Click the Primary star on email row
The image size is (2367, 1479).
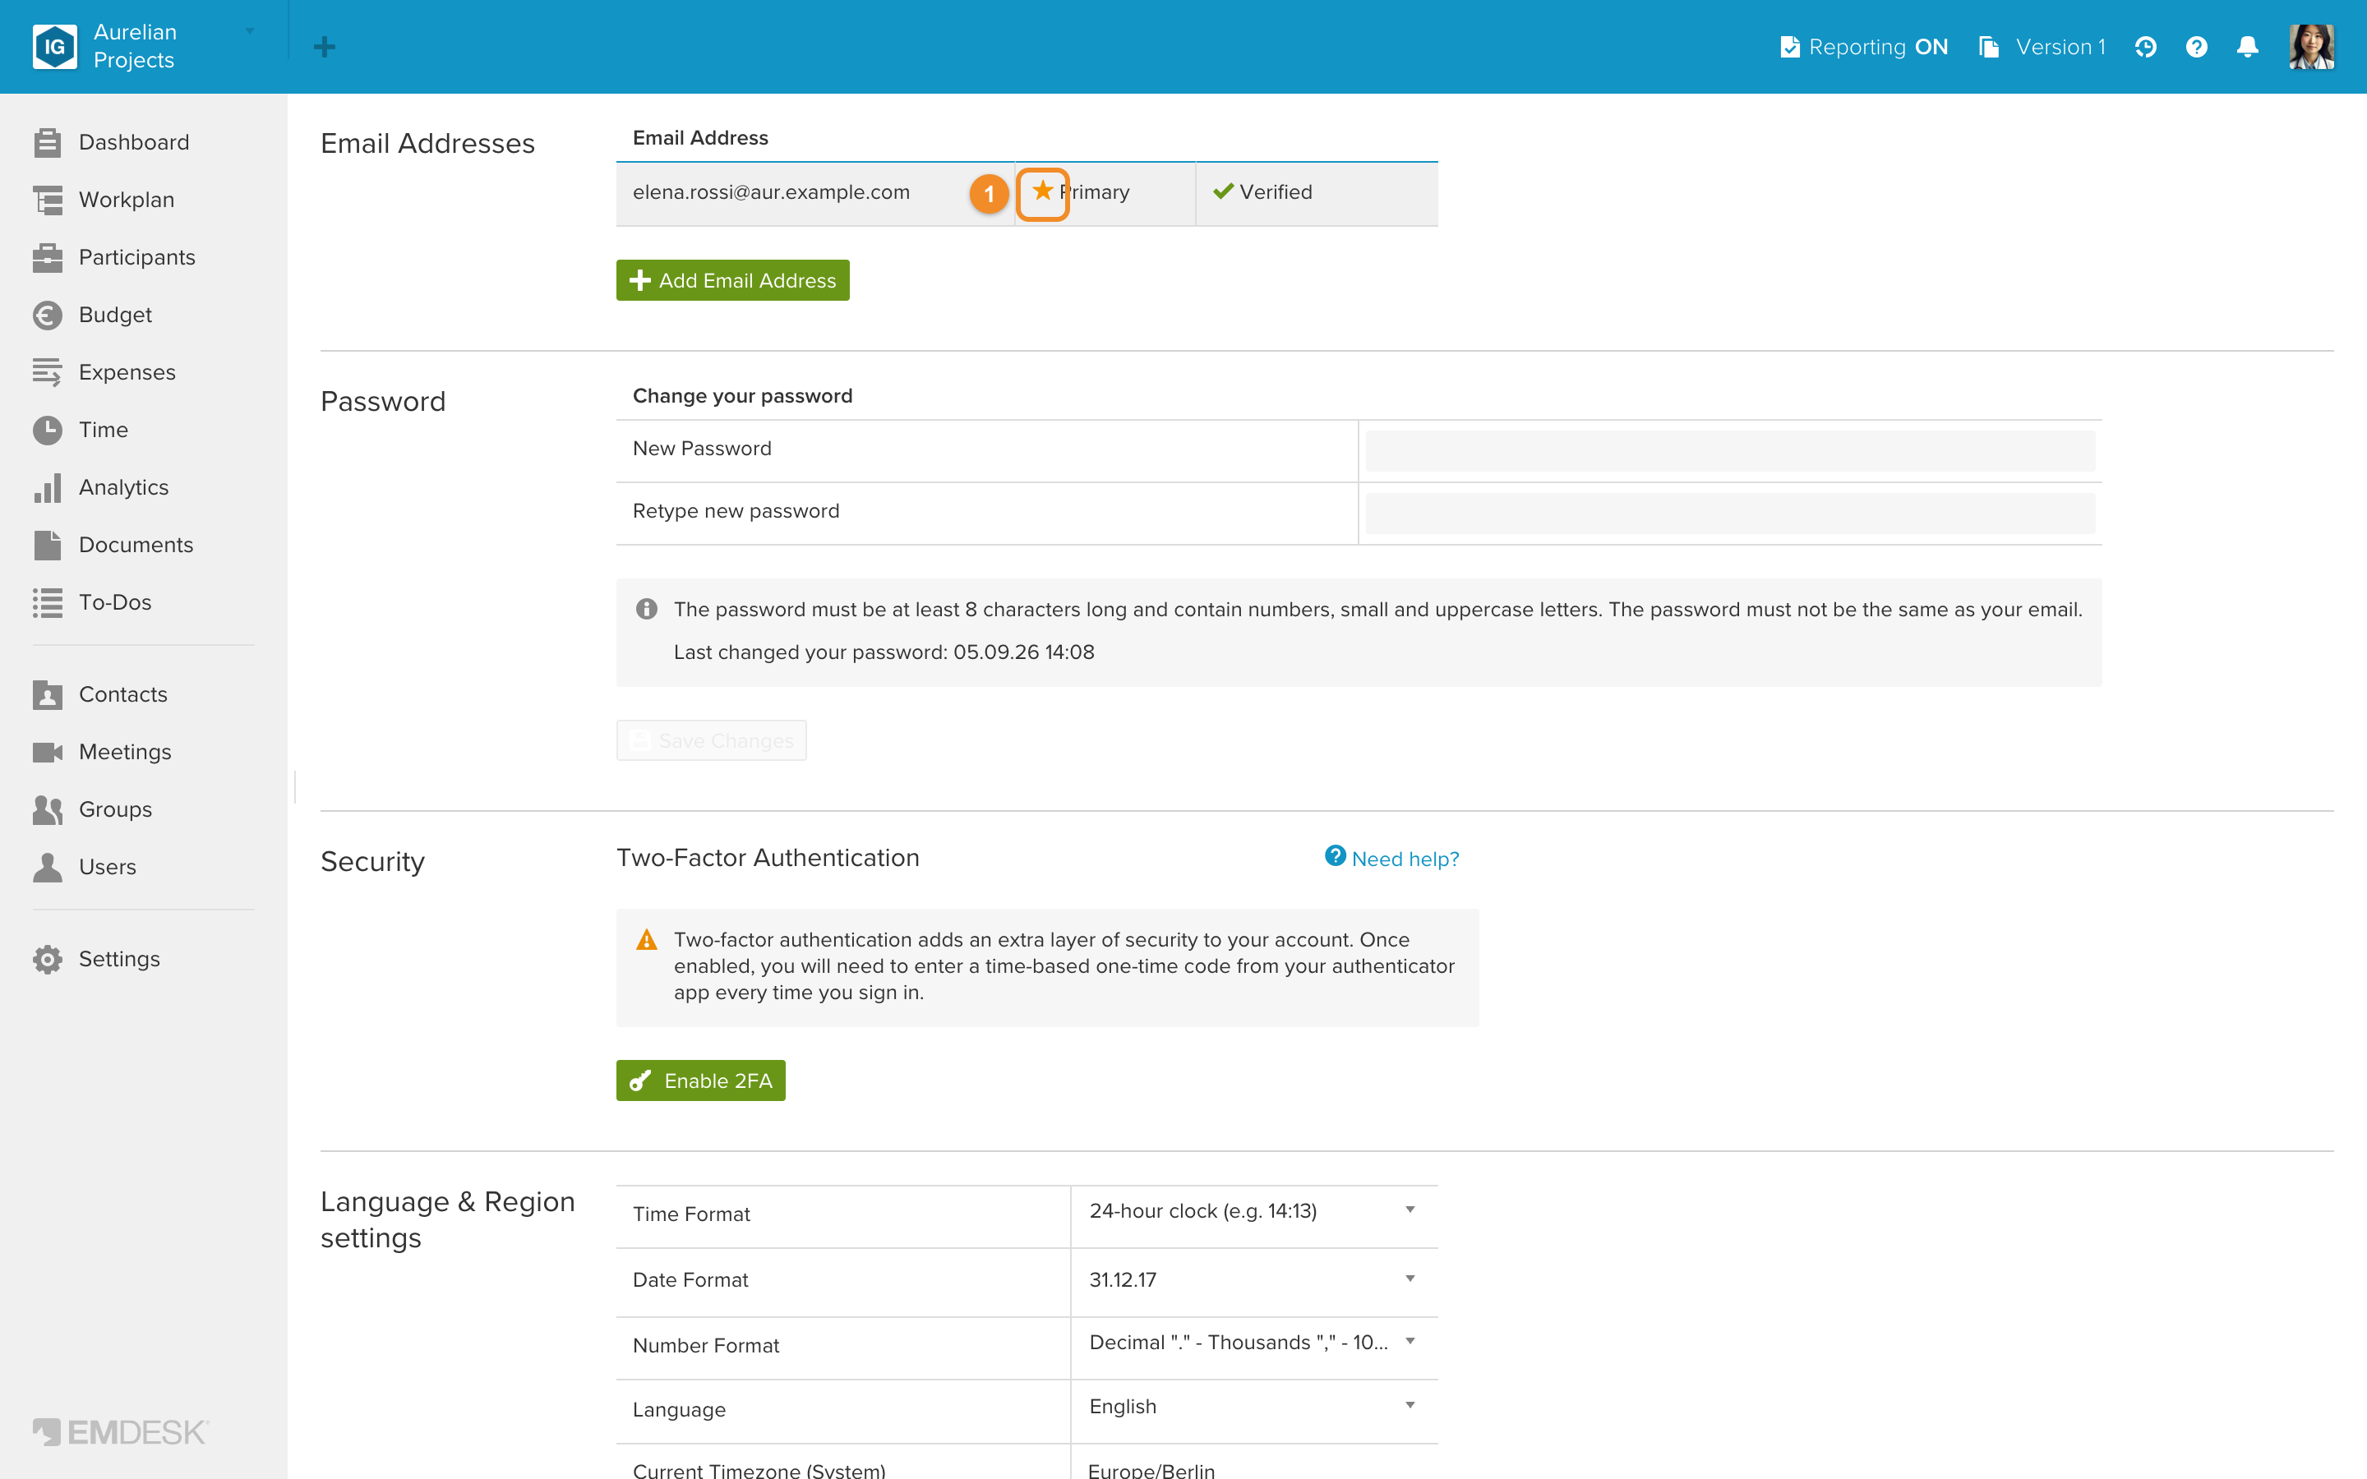1043,191
